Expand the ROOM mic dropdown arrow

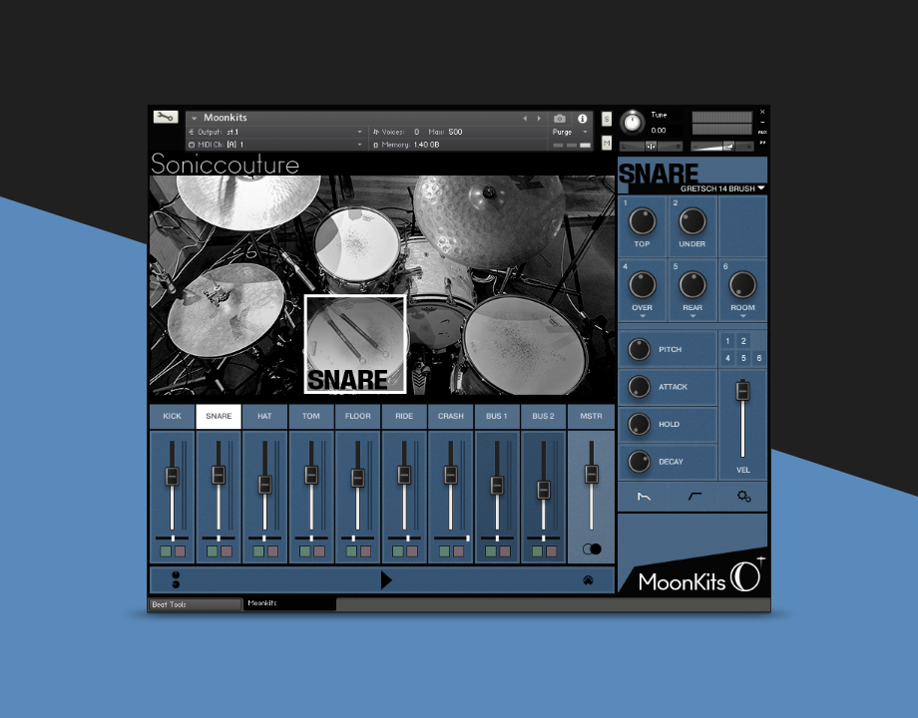pyautogui.click(x=742, y=316)
